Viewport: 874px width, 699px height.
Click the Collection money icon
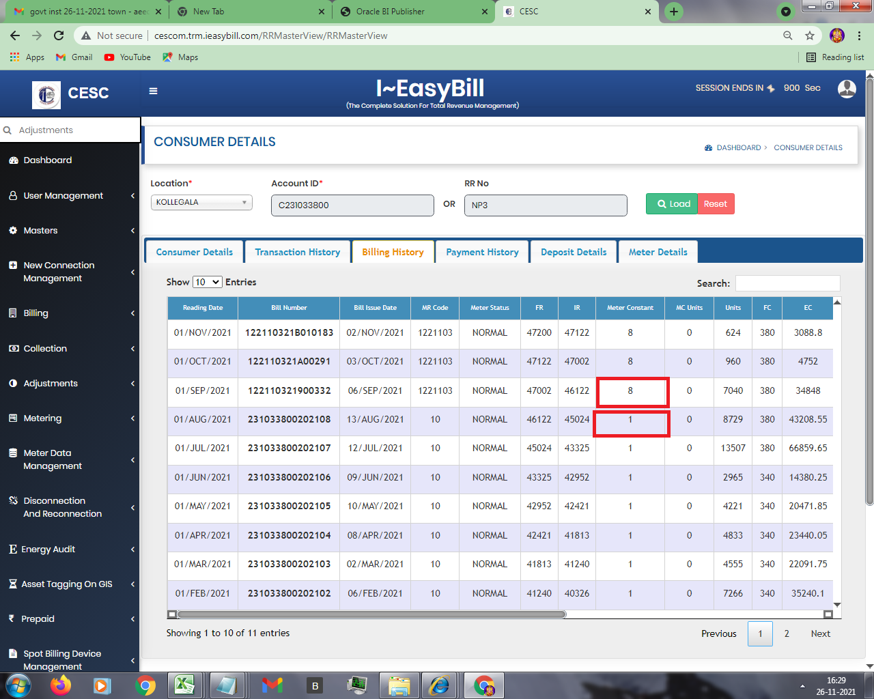pyautogui.click(x=14, y=349)
